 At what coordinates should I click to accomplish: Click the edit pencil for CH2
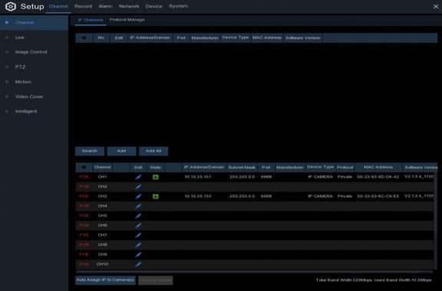[x=138, y=187]
